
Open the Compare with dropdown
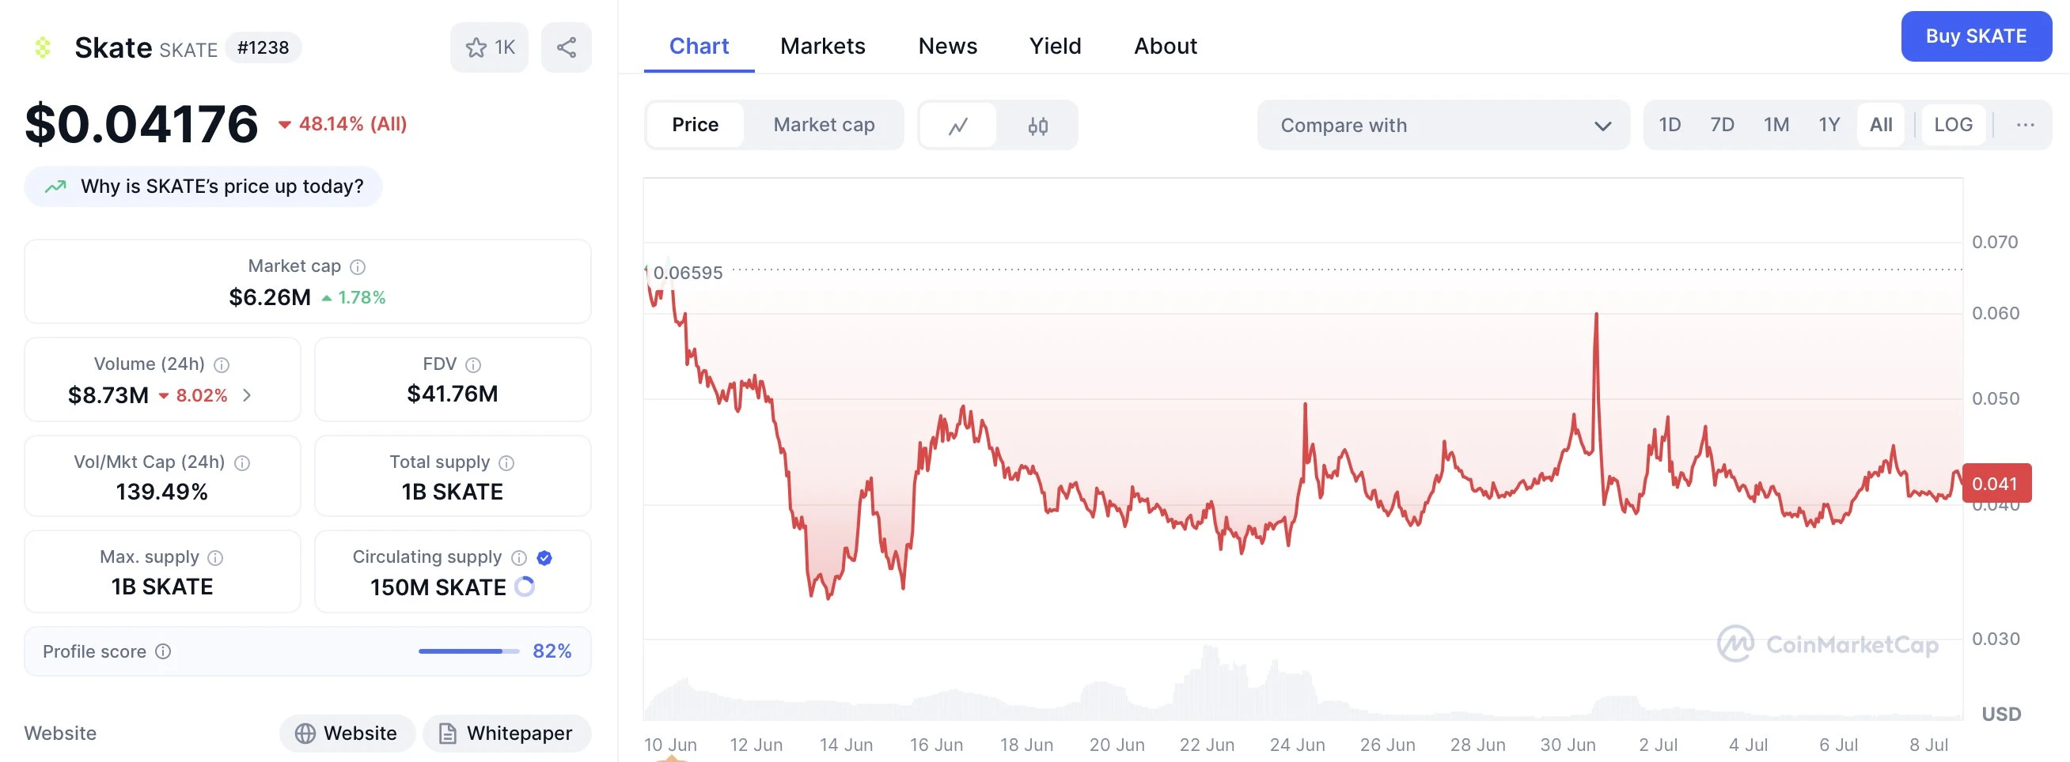pos(1443,125)
